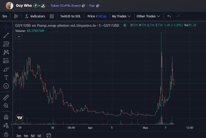This screenshot has width=206, height=138.
Task: Switch chart to Price display
Action: pos(91,16)
